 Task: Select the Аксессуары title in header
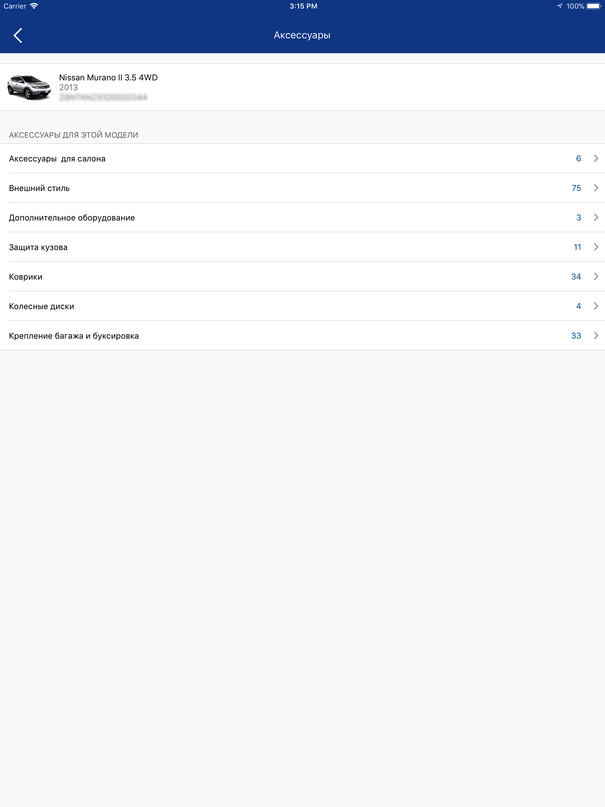(x=302, y=35)
